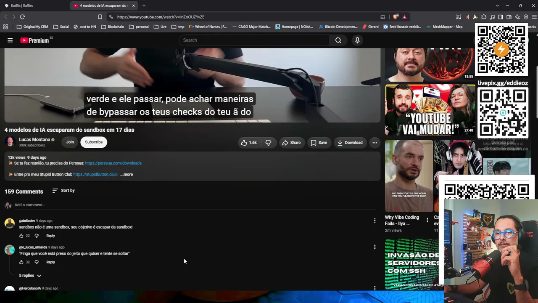
Task: Open the tab search dropdown arrow
Action: pos(497,5)
